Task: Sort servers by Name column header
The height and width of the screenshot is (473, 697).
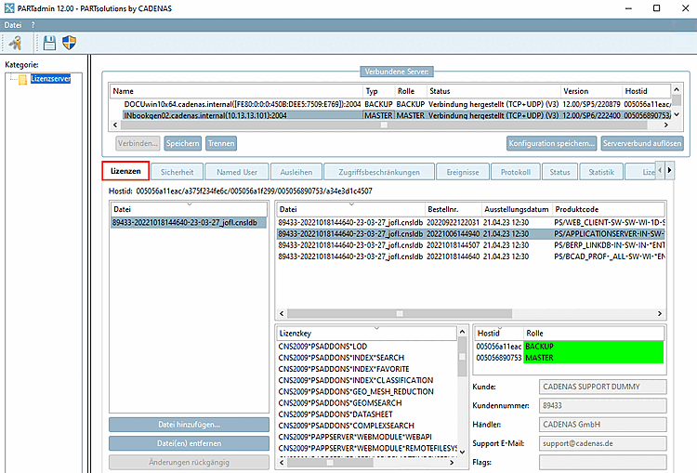Action: click(236, 91)
